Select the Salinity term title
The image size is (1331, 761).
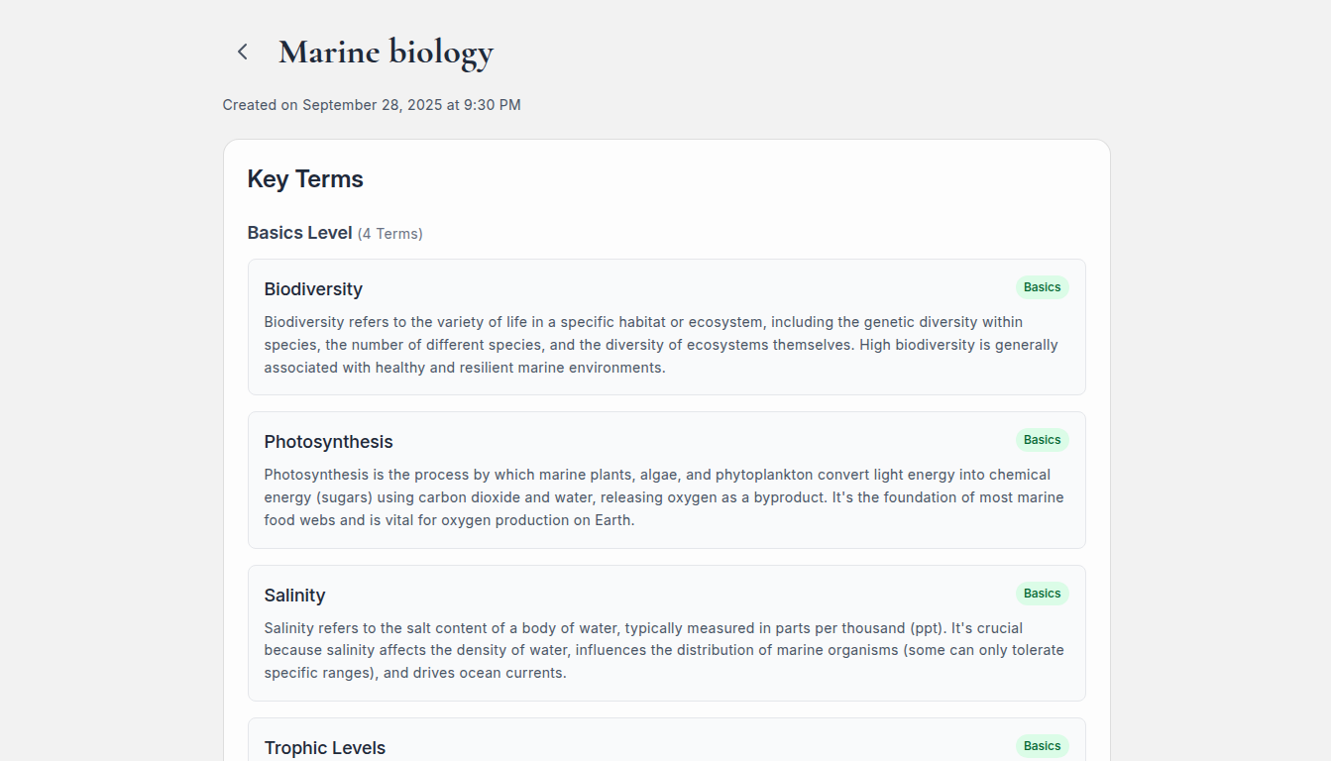pyautogui.click(x=294, y=596)
